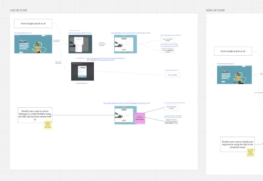Select yellow sticky on 'access WebApp' box

coord(48,125)
